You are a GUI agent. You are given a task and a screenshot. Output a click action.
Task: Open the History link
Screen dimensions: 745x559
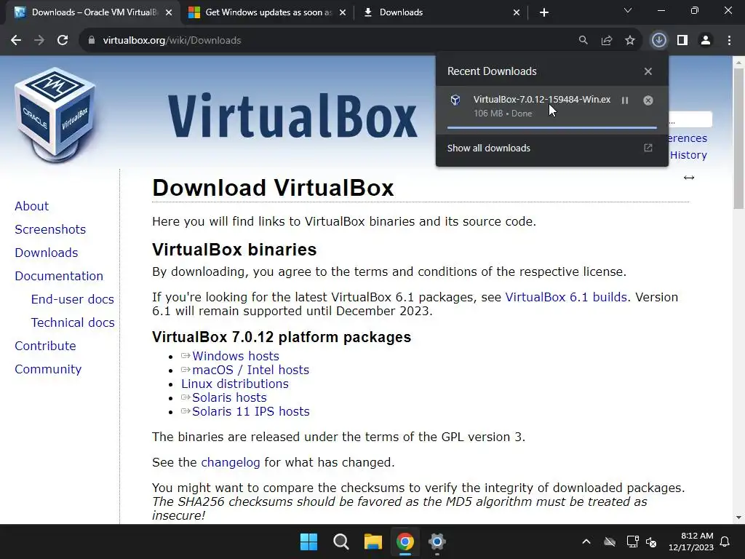pos(688,156)
